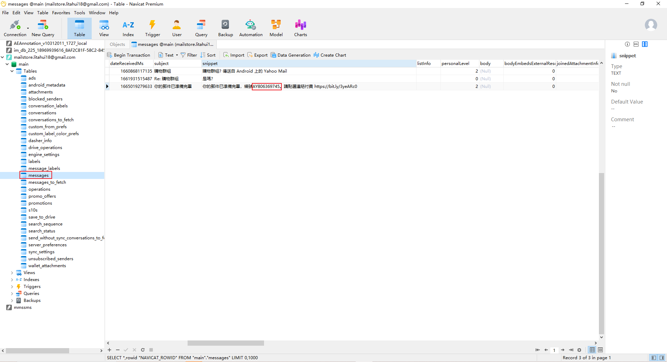The width and height of the screenshot is (667, 362).
Task: Open the Charts tool
Action: [x=300, y=28]
